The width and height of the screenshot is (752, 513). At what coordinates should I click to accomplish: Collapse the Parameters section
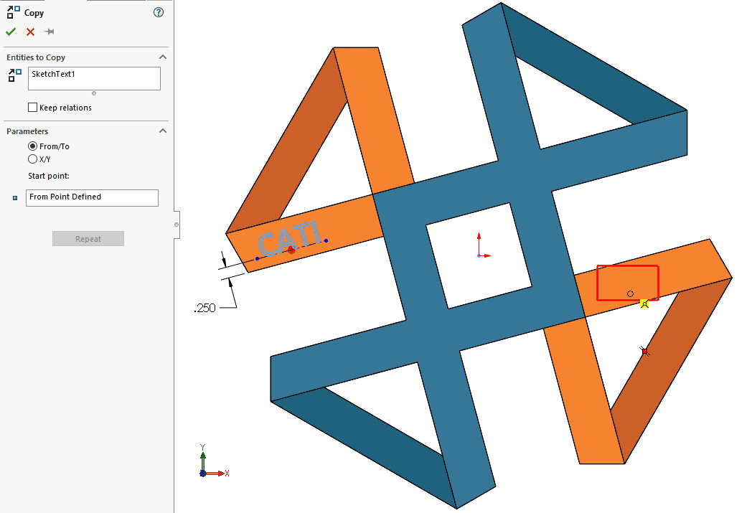[x=163, y=131]
